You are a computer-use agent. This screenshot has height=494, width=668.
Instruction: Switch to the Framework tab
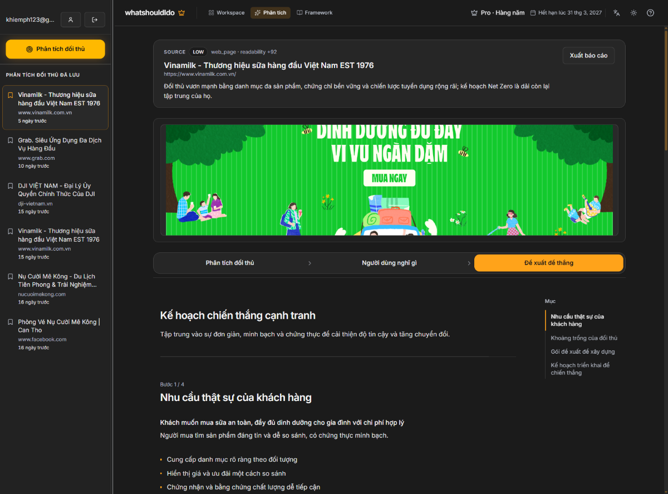(315, 12)
